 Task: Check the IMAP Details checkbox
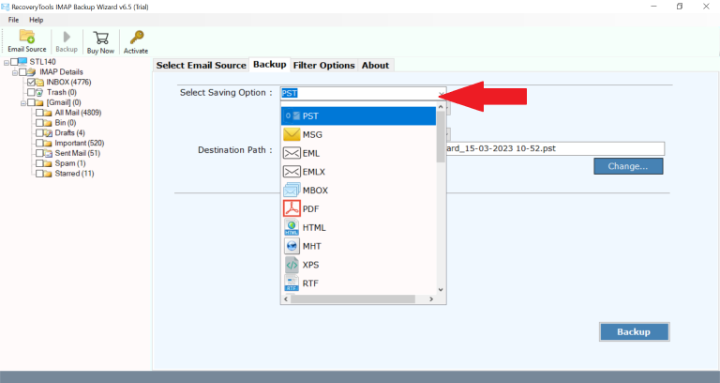tap(22, 72)
